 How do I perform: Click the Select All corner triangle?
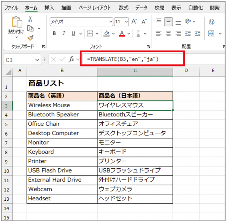coord(8,72)
